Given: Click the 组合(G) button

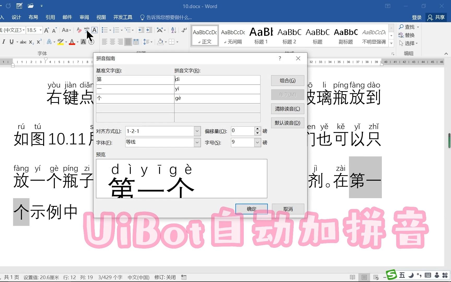Looking at the screenshot, I should (x=288, y=80).
